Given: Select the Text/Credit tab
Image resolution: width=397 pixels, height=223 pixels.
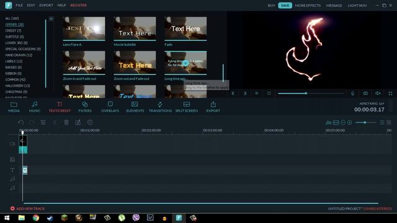Looking at the screenshot, I should (60, 107).
